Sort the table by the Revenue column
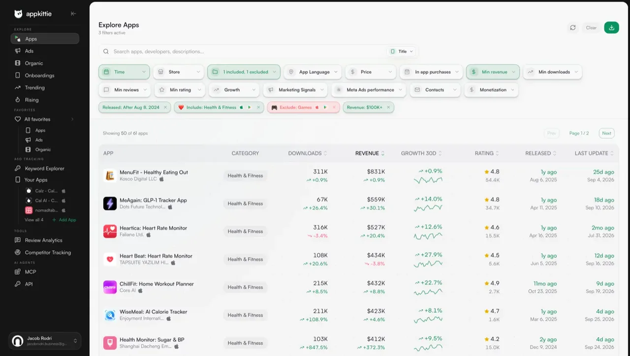 (x=370, y=153)
